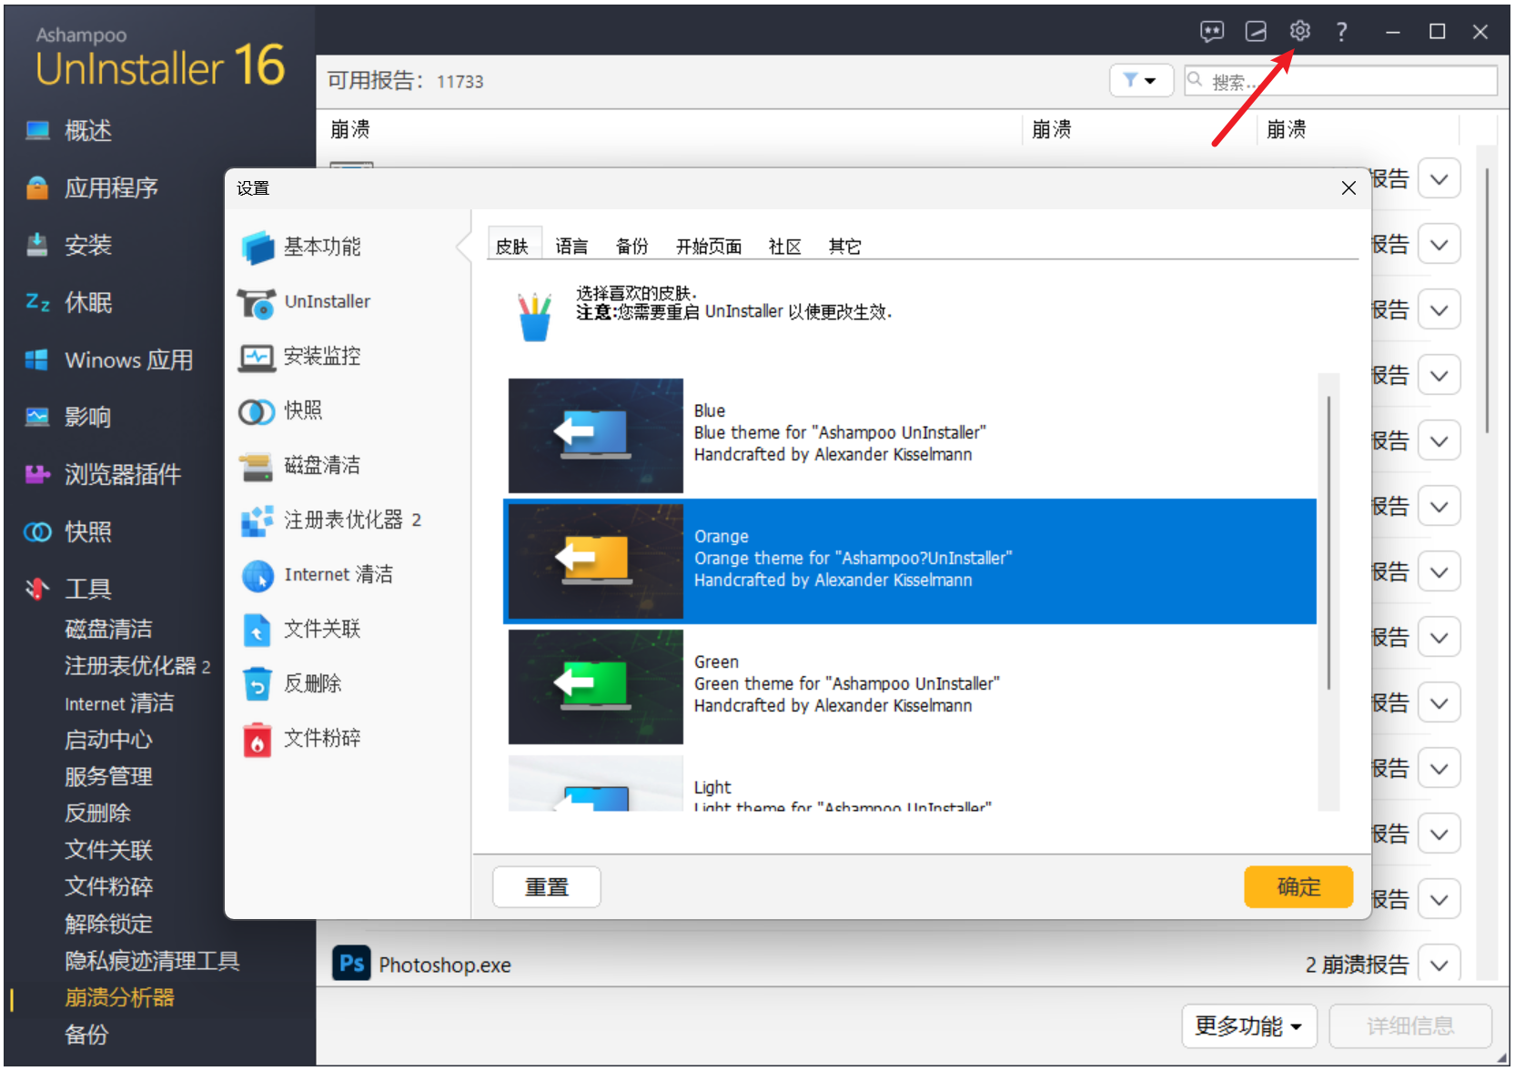The image size is (1515, 1071).
Task: Open the 更多功能 dropdown button
Action: click(x=1249, y=1026)
